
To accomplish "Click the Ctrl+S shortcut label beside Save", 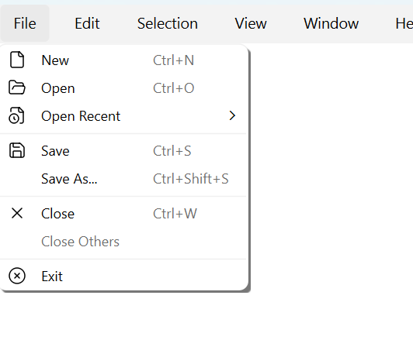I will click(172, 151).
